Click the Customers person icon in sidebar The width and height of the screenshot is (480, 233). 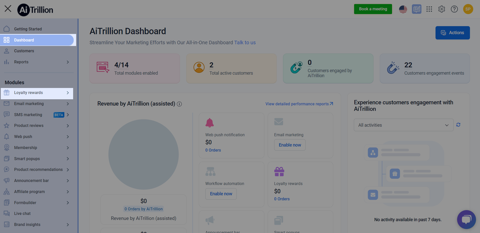pos(7,51)
